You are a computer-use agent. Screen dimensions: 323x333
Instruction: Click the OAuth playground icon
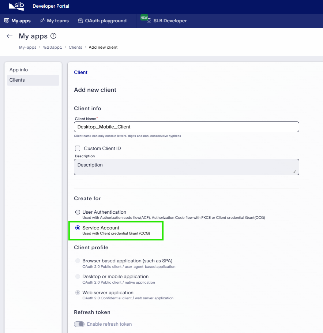80,20
